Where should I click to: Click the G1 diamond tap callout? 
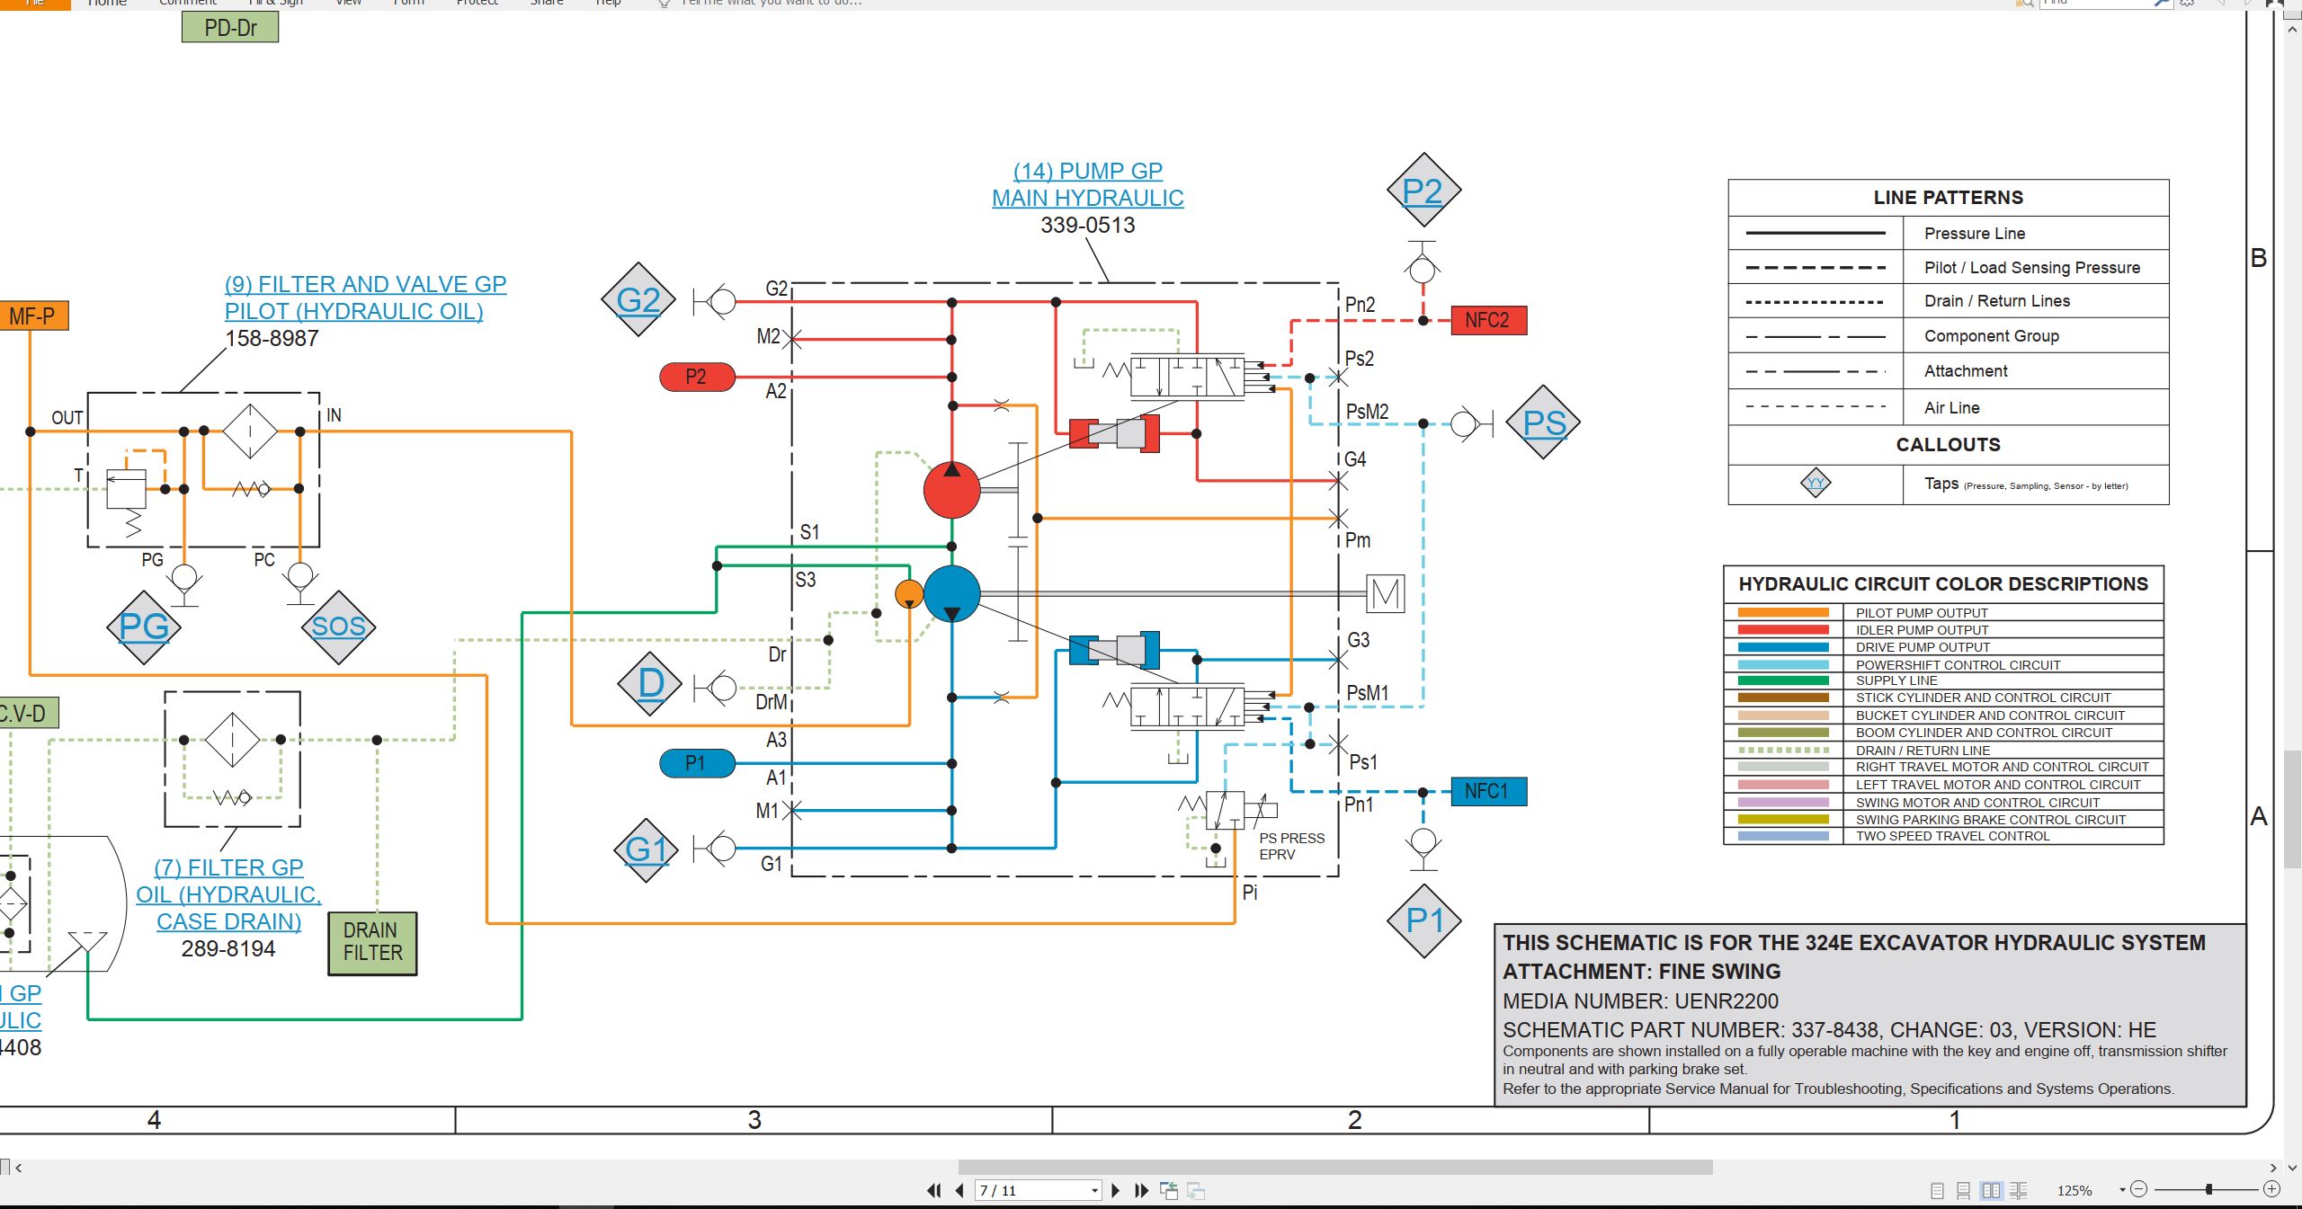pos(646,849)
